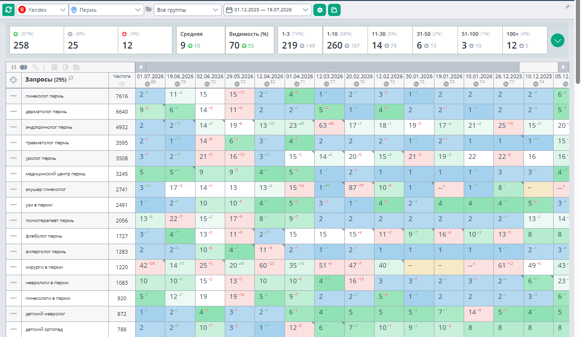Open the green settings gear button
The image size is (581, 337).
point(320,10)
